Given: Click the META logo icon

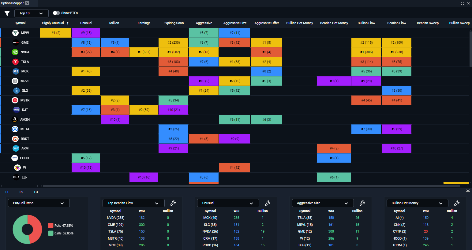Looking at the screenshot, I should [x=15, y=129].
